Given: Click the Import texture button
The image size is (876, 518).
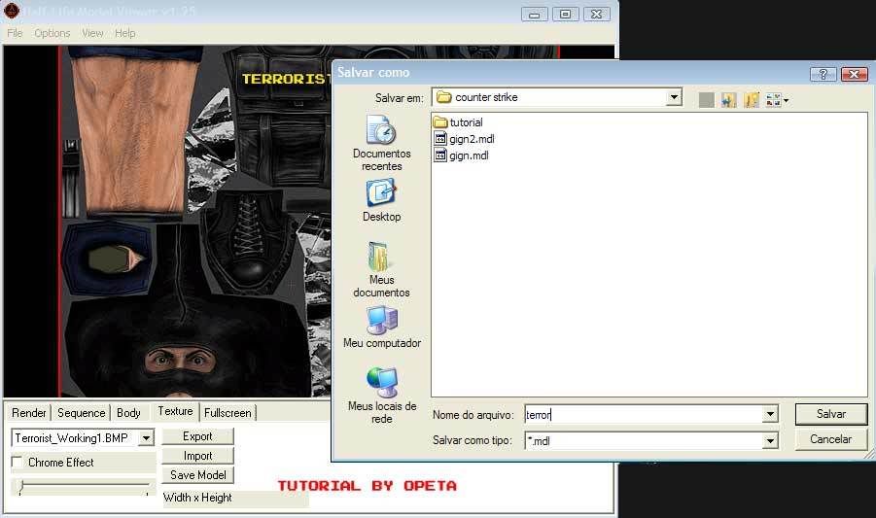Looking at the screenshot, I should click(197, 456).
